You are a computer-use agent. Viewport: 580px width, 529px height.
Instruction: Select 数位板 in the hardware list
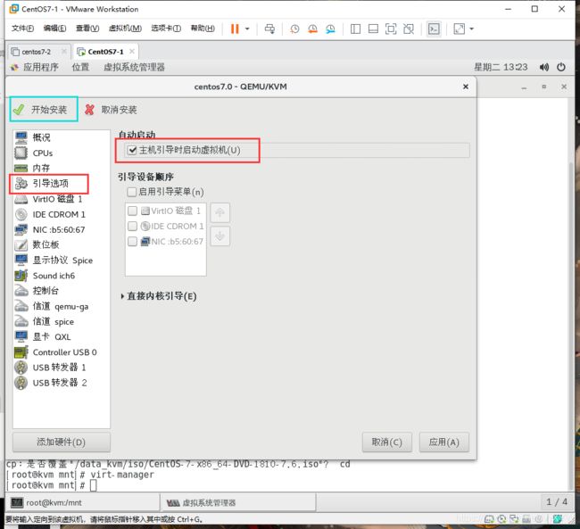click(x=62, y=245)
